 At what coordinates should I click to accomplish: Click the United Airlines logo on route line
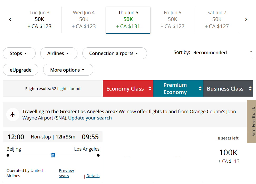click(x=53, y=155)
